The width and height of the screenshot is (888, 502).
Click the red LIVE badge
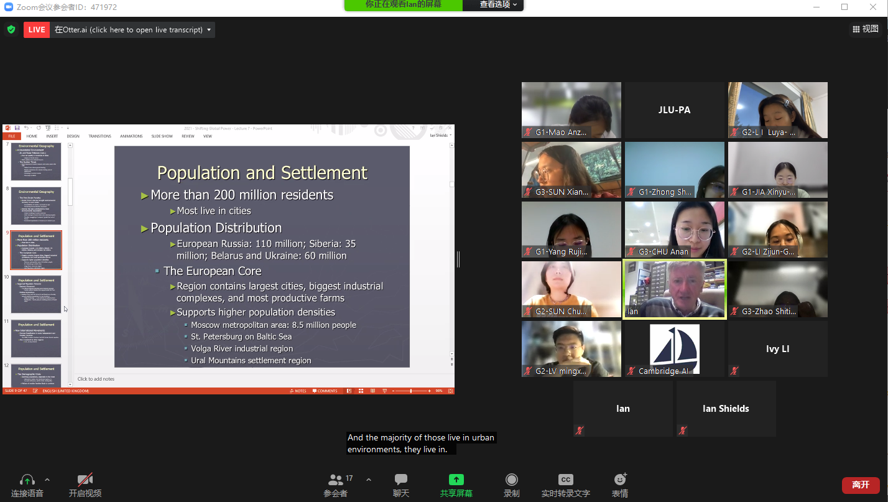pos(37,29)
